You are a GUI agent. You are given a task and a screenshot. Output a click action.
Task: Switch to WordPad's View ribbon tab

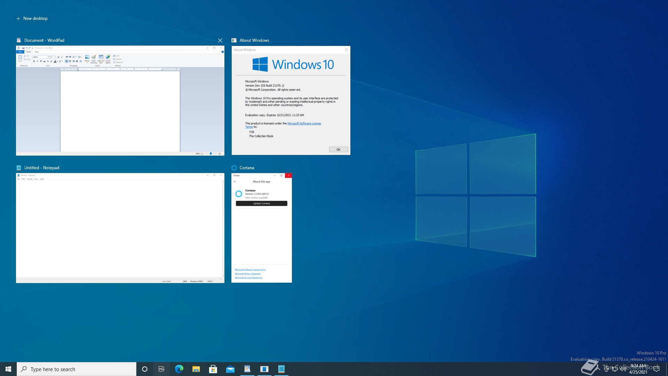(x=37, y=52)
